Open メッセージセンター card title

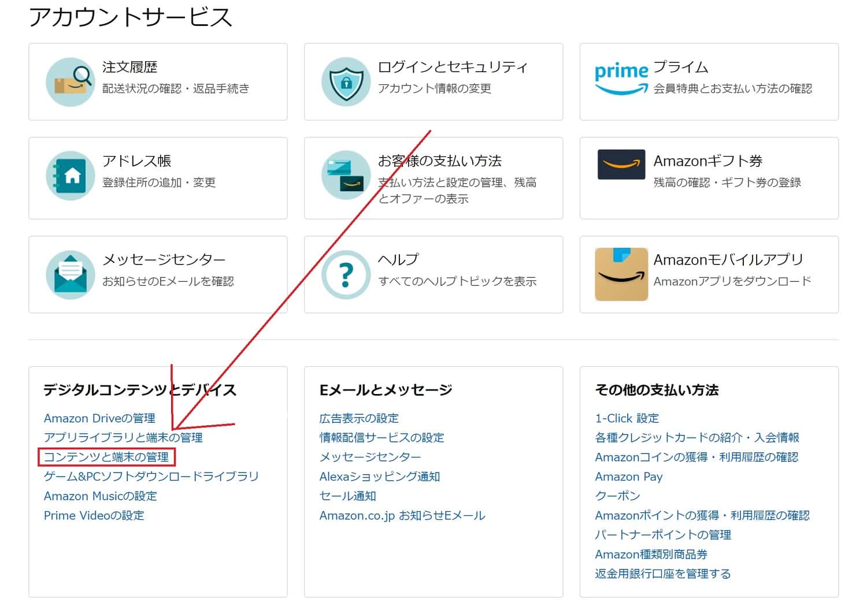point(164,260)
